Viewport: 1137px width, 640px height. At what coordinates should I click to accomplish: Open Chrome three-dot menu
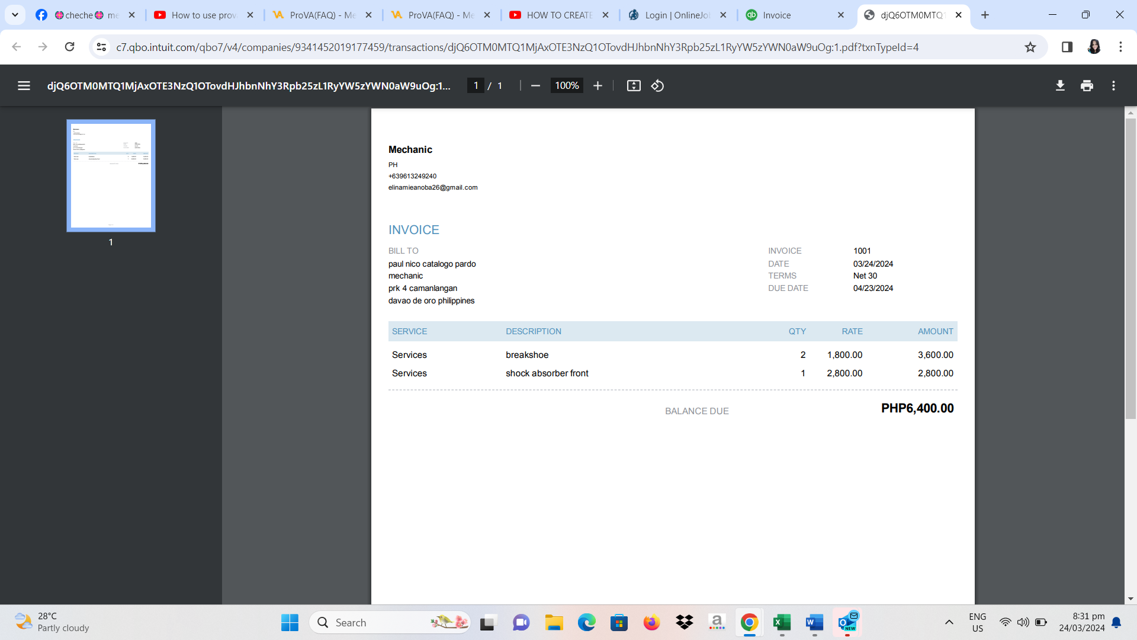tap(1120, 47)
